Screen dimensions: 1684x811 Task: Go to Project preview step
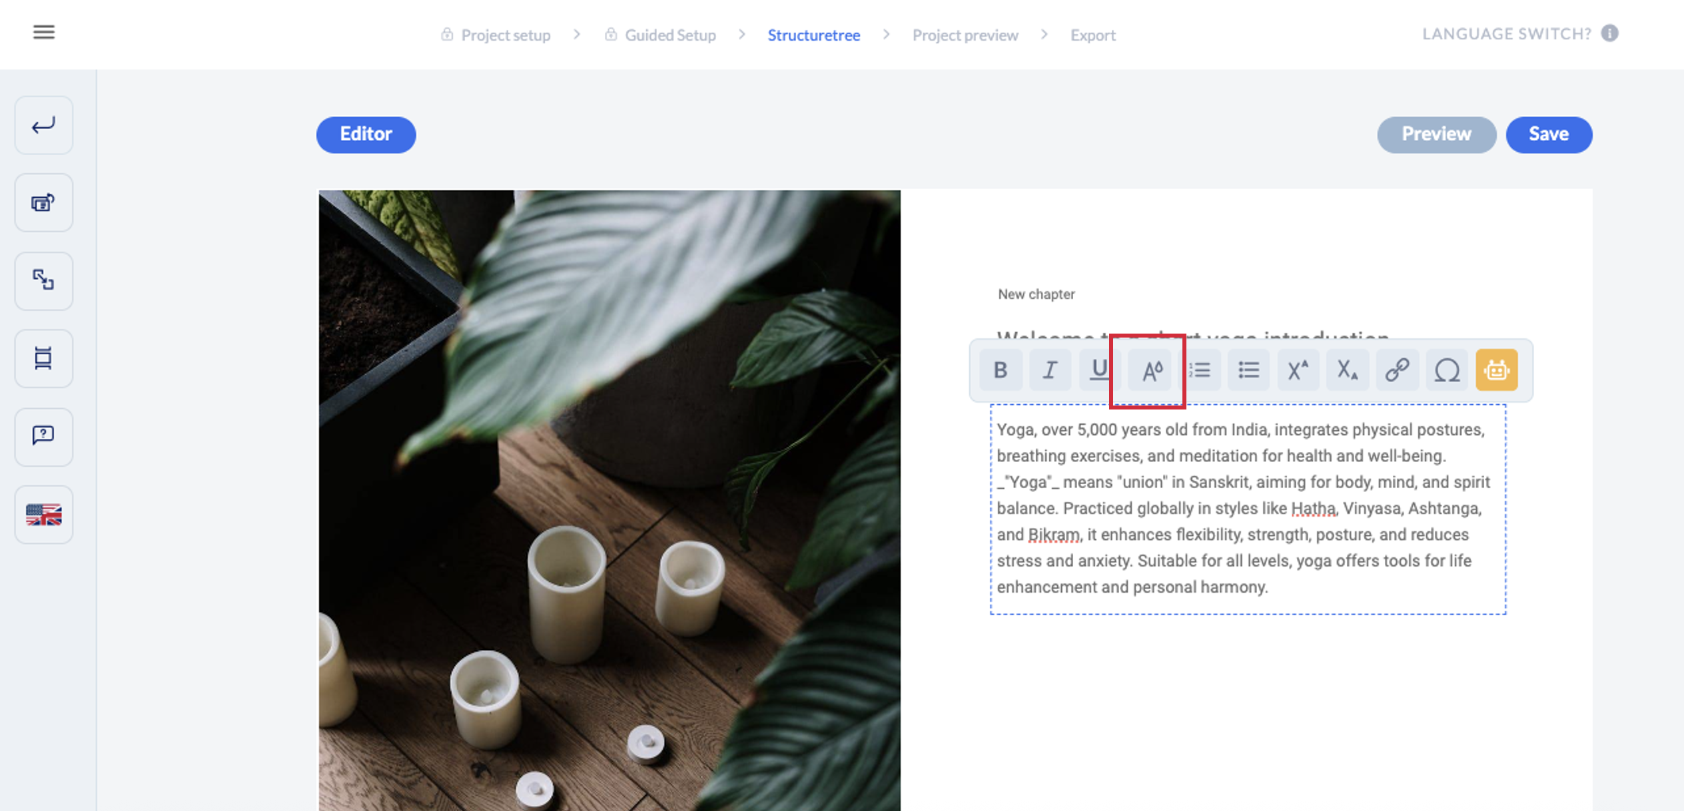click(965, 35)
